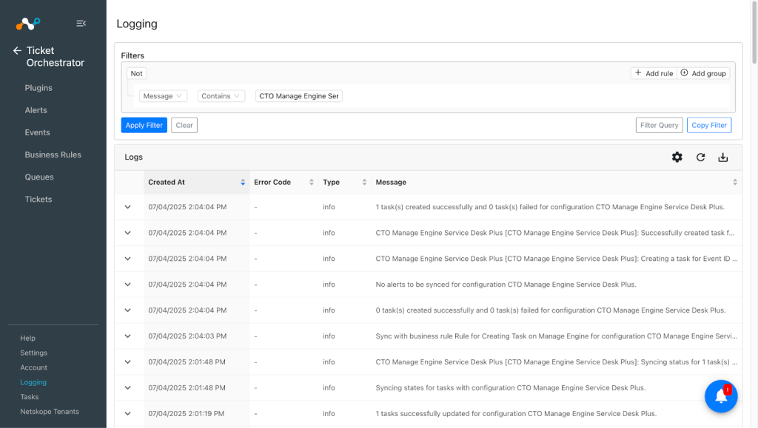Viewport: 758px width, 428px height.
Task: Click the 07/04/2025 2:04:03 PM timestamp
Action: click(x=187, y=336)
